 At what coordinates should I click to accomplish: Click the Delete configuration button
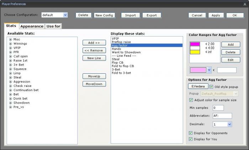coord(83,15)
